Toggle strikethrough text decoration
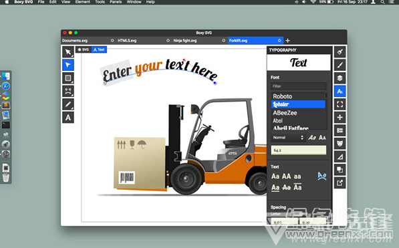Image resolution: width=399 pixels, height=248 pixels. 287,188
